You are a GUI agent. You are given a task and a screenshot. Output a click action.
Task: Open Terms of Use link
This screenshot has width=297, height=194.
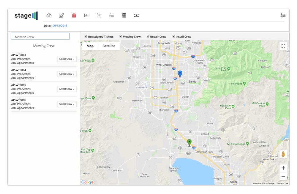pos(282,183)
